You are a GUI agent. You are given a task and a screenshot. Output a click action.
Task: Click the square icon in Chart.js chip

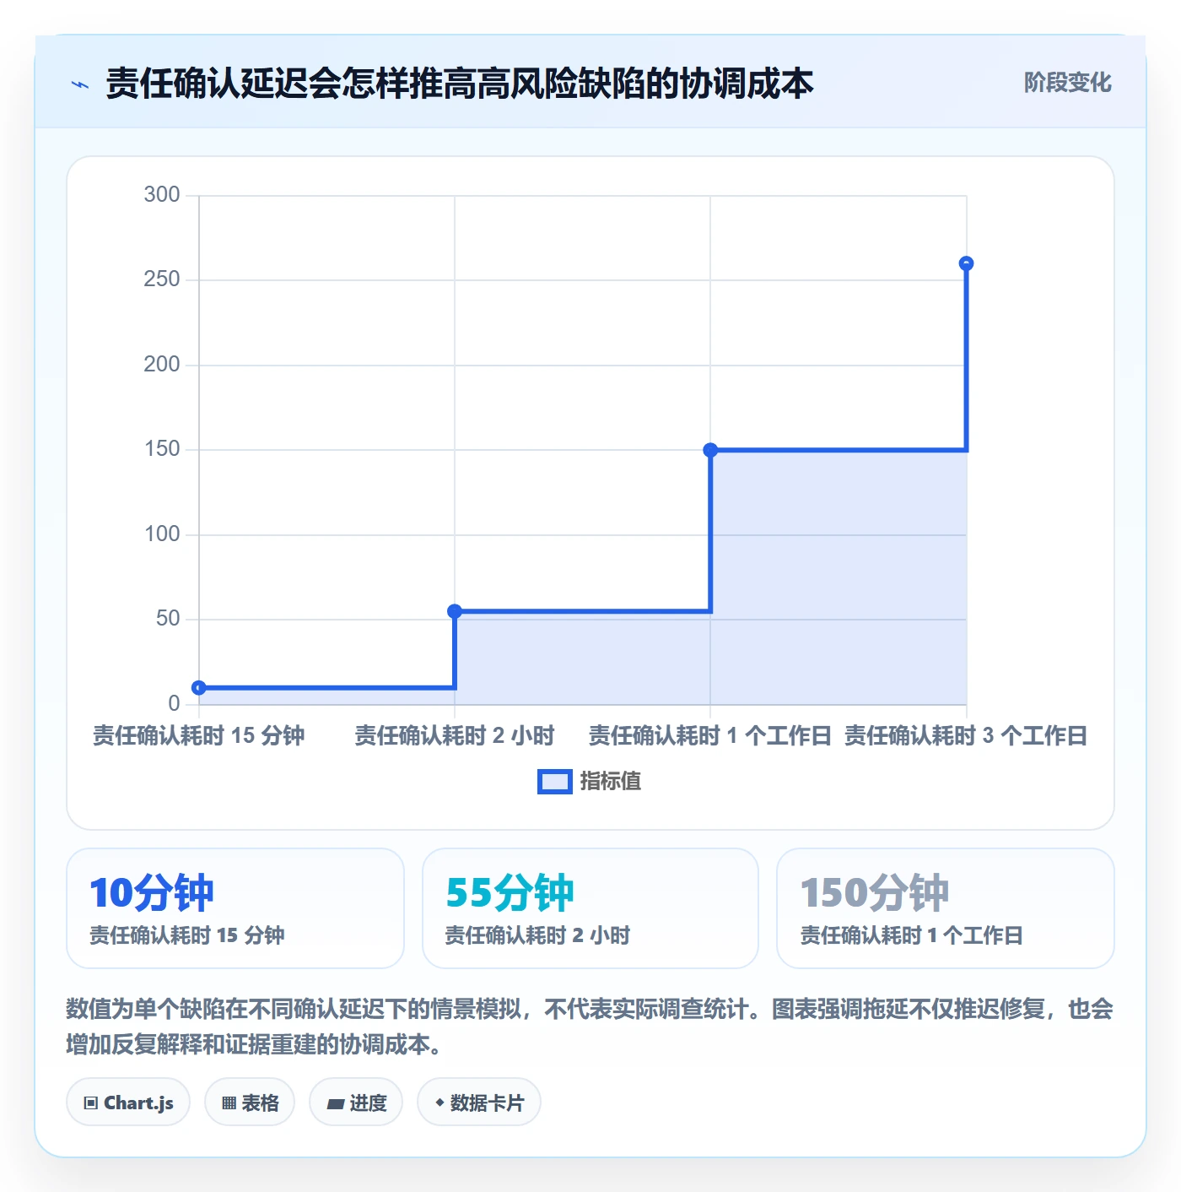(x=91, y=1103)
